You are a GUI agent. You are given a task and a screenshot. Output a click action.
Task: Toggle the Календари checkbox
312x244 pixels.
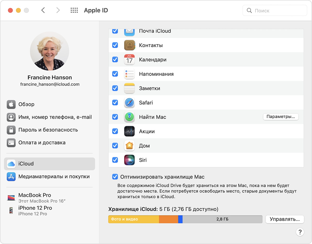tap(115, 59)
